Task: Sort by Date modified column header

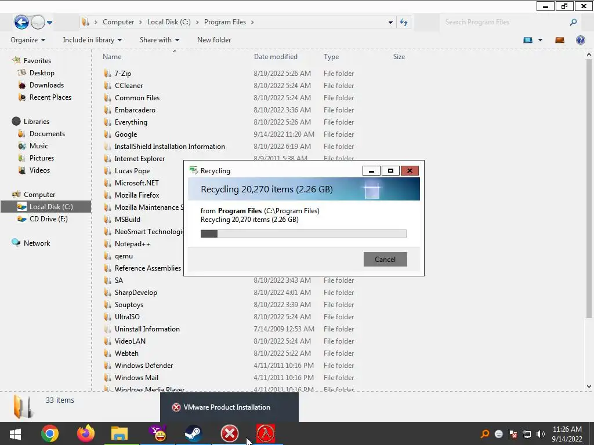Action: click(276, 57)
